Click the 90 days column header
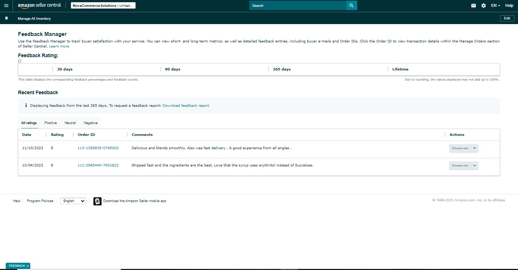The height and width of the screenshot is (270, 518). (173, 69)
